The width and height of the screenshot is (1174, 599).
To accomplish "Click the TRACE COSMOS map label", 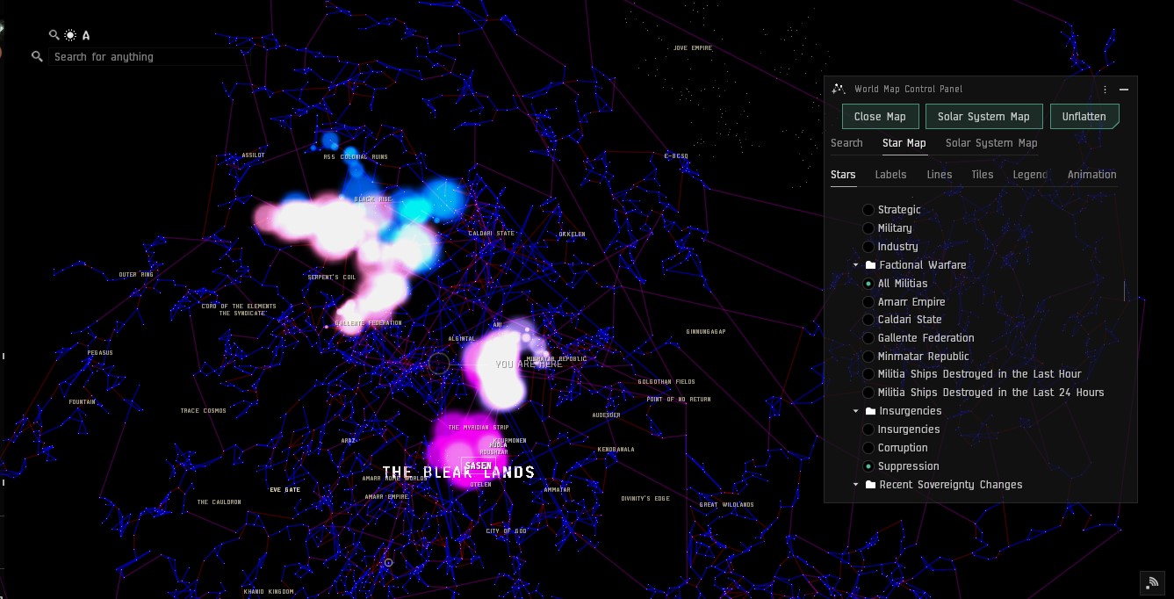I will coord(204,411).
